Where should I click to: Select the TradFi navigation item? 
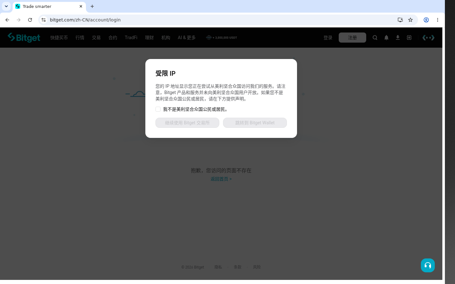(x=131, y=38)
